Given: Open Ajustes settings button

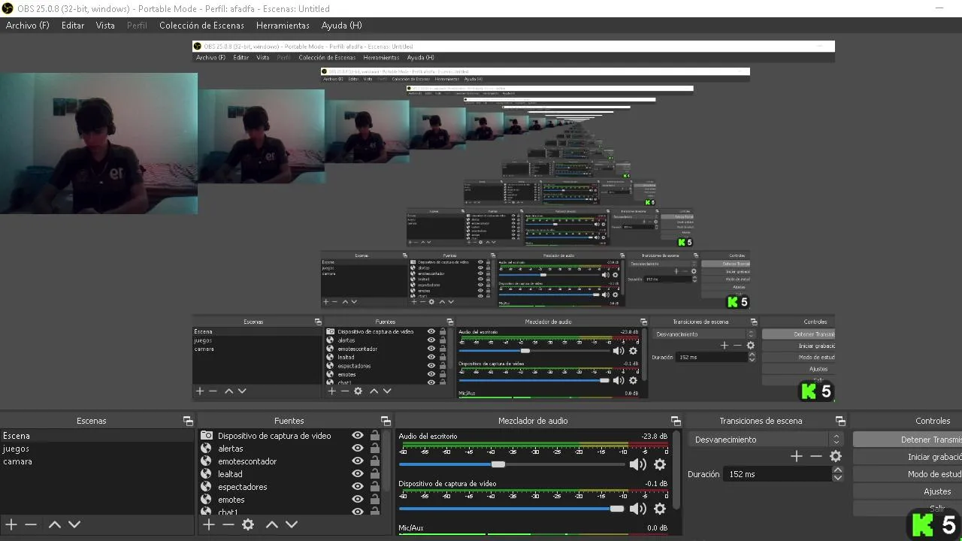Looking at the screenshot, I should click(907, 491).
